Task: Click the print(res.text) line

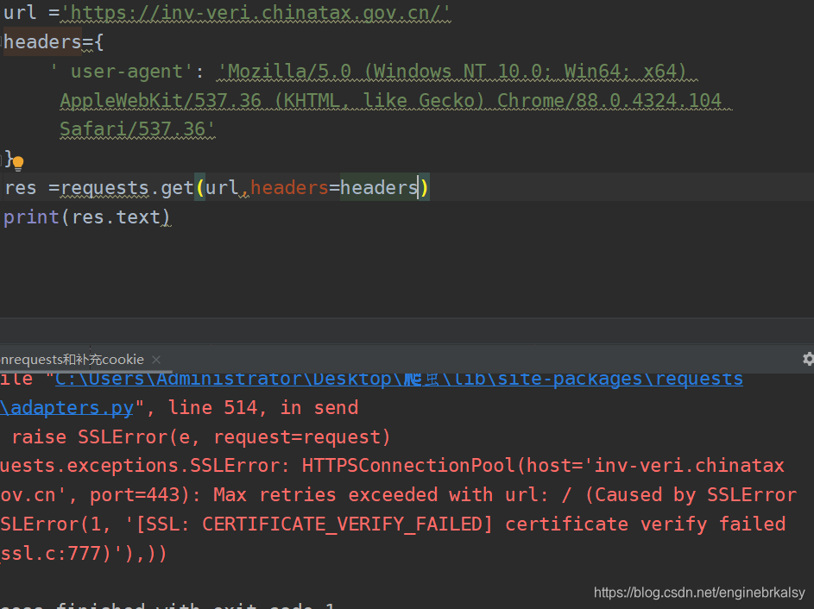Action: (x=86, y=217)
